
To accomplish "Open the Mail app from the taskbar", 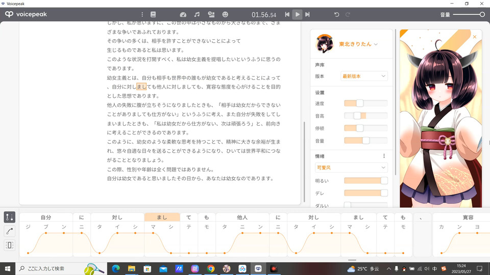I will 163,268.
